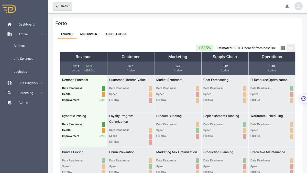Viewport: 307px width, 173px height.
Task: Open Marketing Mix Optimization card
Action: coord(178,160)
